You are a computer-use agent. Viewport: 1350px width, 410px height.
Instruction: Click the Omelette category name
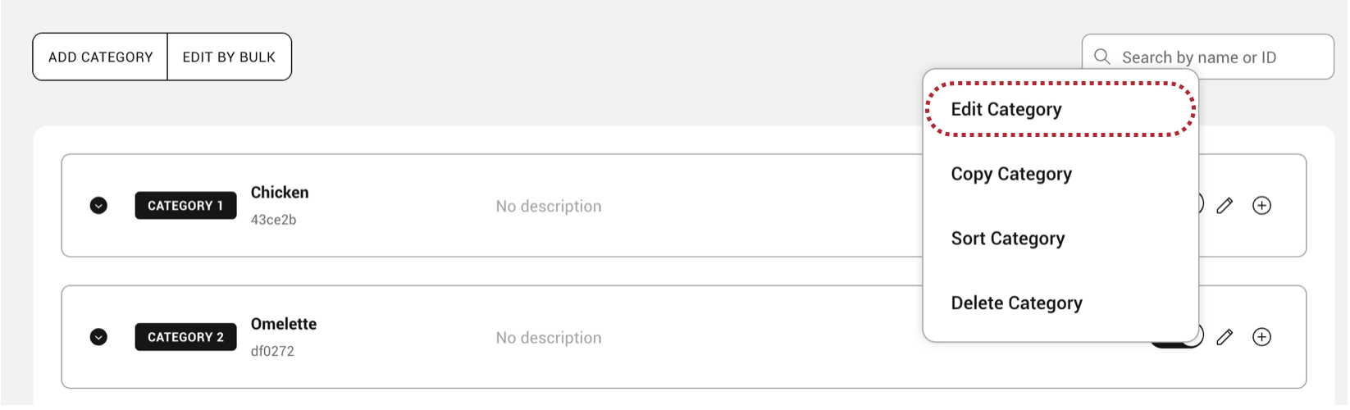tap(284, 324)
